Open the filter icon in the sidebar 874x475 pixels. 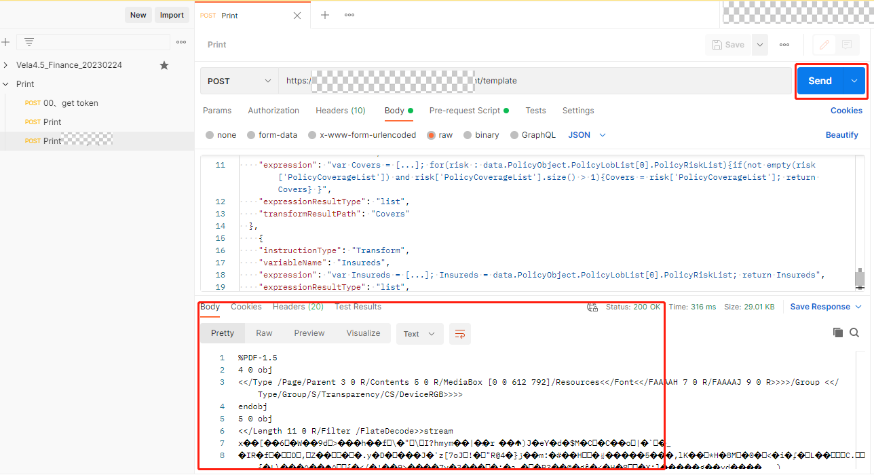tap(29, 41)
